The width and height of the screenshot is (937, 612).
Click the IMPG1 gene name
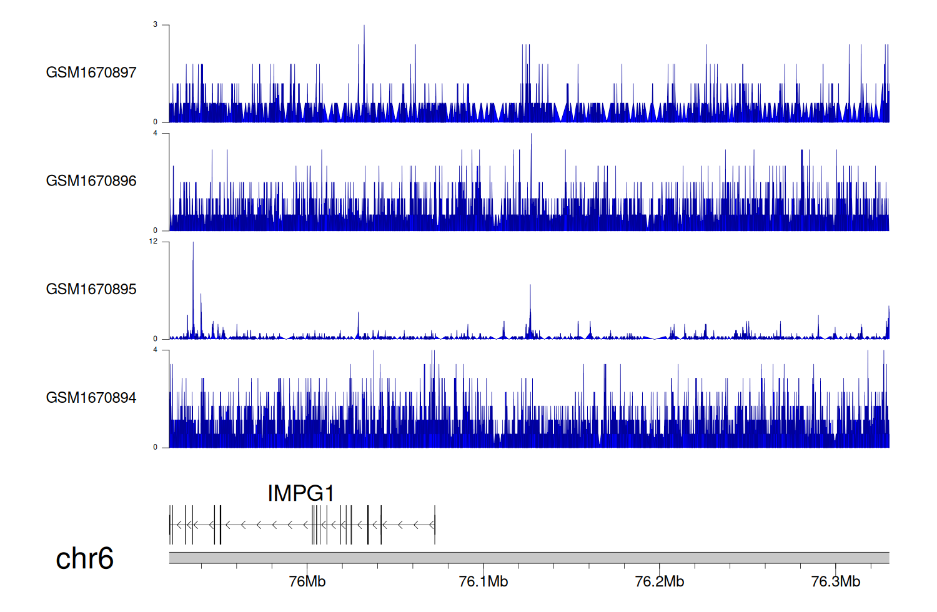click(x=301, y=493)
